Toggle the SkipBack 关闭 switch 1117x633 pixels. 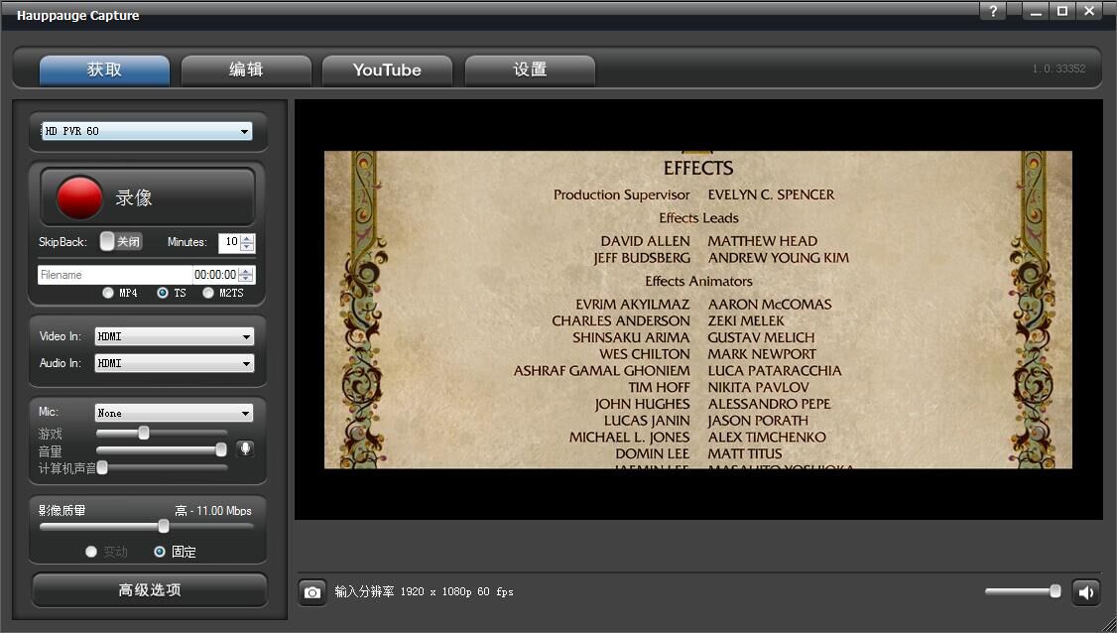[x=120, y=242]
